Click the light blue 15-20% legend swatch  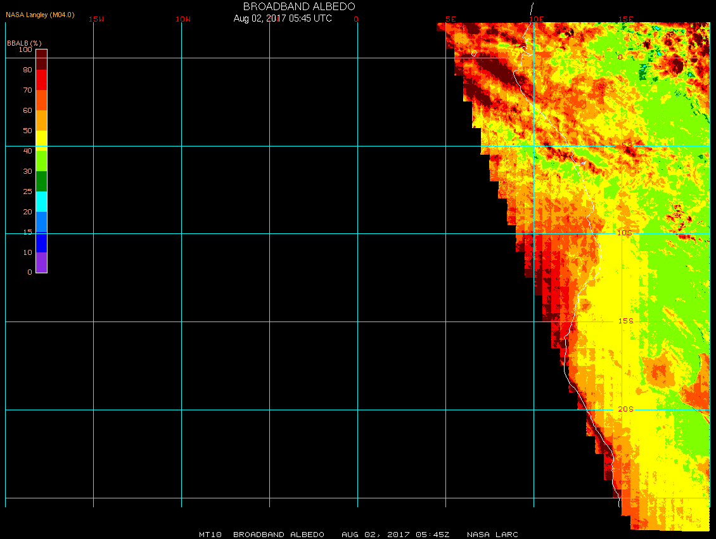pos(42,222)
